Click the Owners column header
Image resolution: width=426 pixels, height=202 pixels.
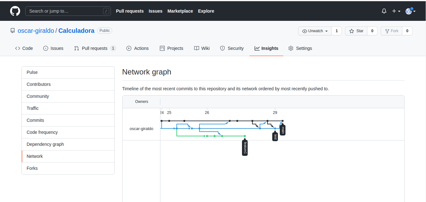click(x=141, y=102)
